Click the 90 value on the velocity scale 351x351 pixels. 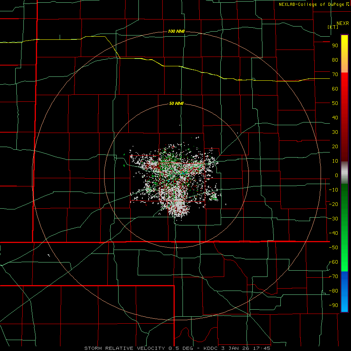[x=335, y=46]
